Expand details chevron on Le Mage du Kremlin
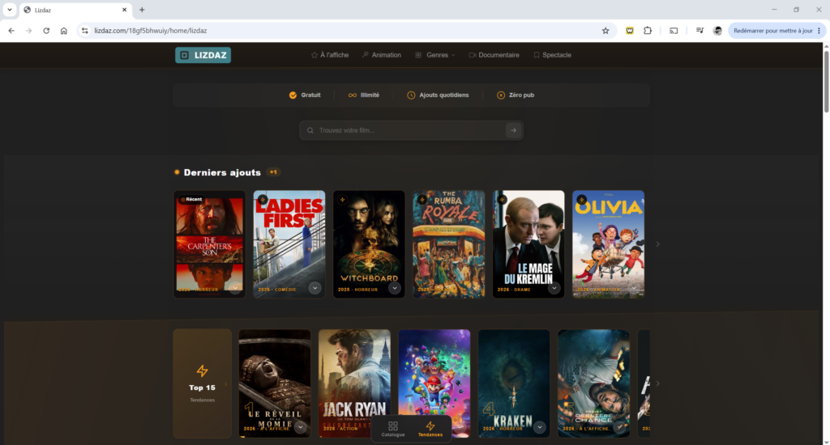Screen dimensions: 830x445 tap(554, 288)
